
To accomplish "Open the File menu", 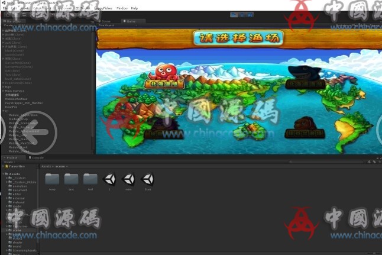I will pyautogui.click(x=5, y=8).
